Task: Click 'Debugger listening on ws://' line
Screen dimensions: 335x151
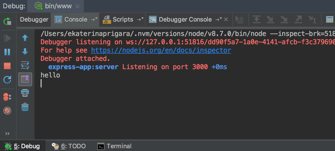Action: (x=188, y=42)
